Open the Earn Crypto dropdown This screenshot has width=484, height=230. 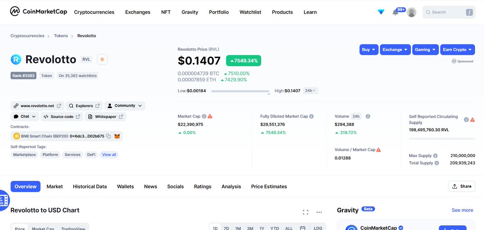pyautogui.click(x=457, y=50)
